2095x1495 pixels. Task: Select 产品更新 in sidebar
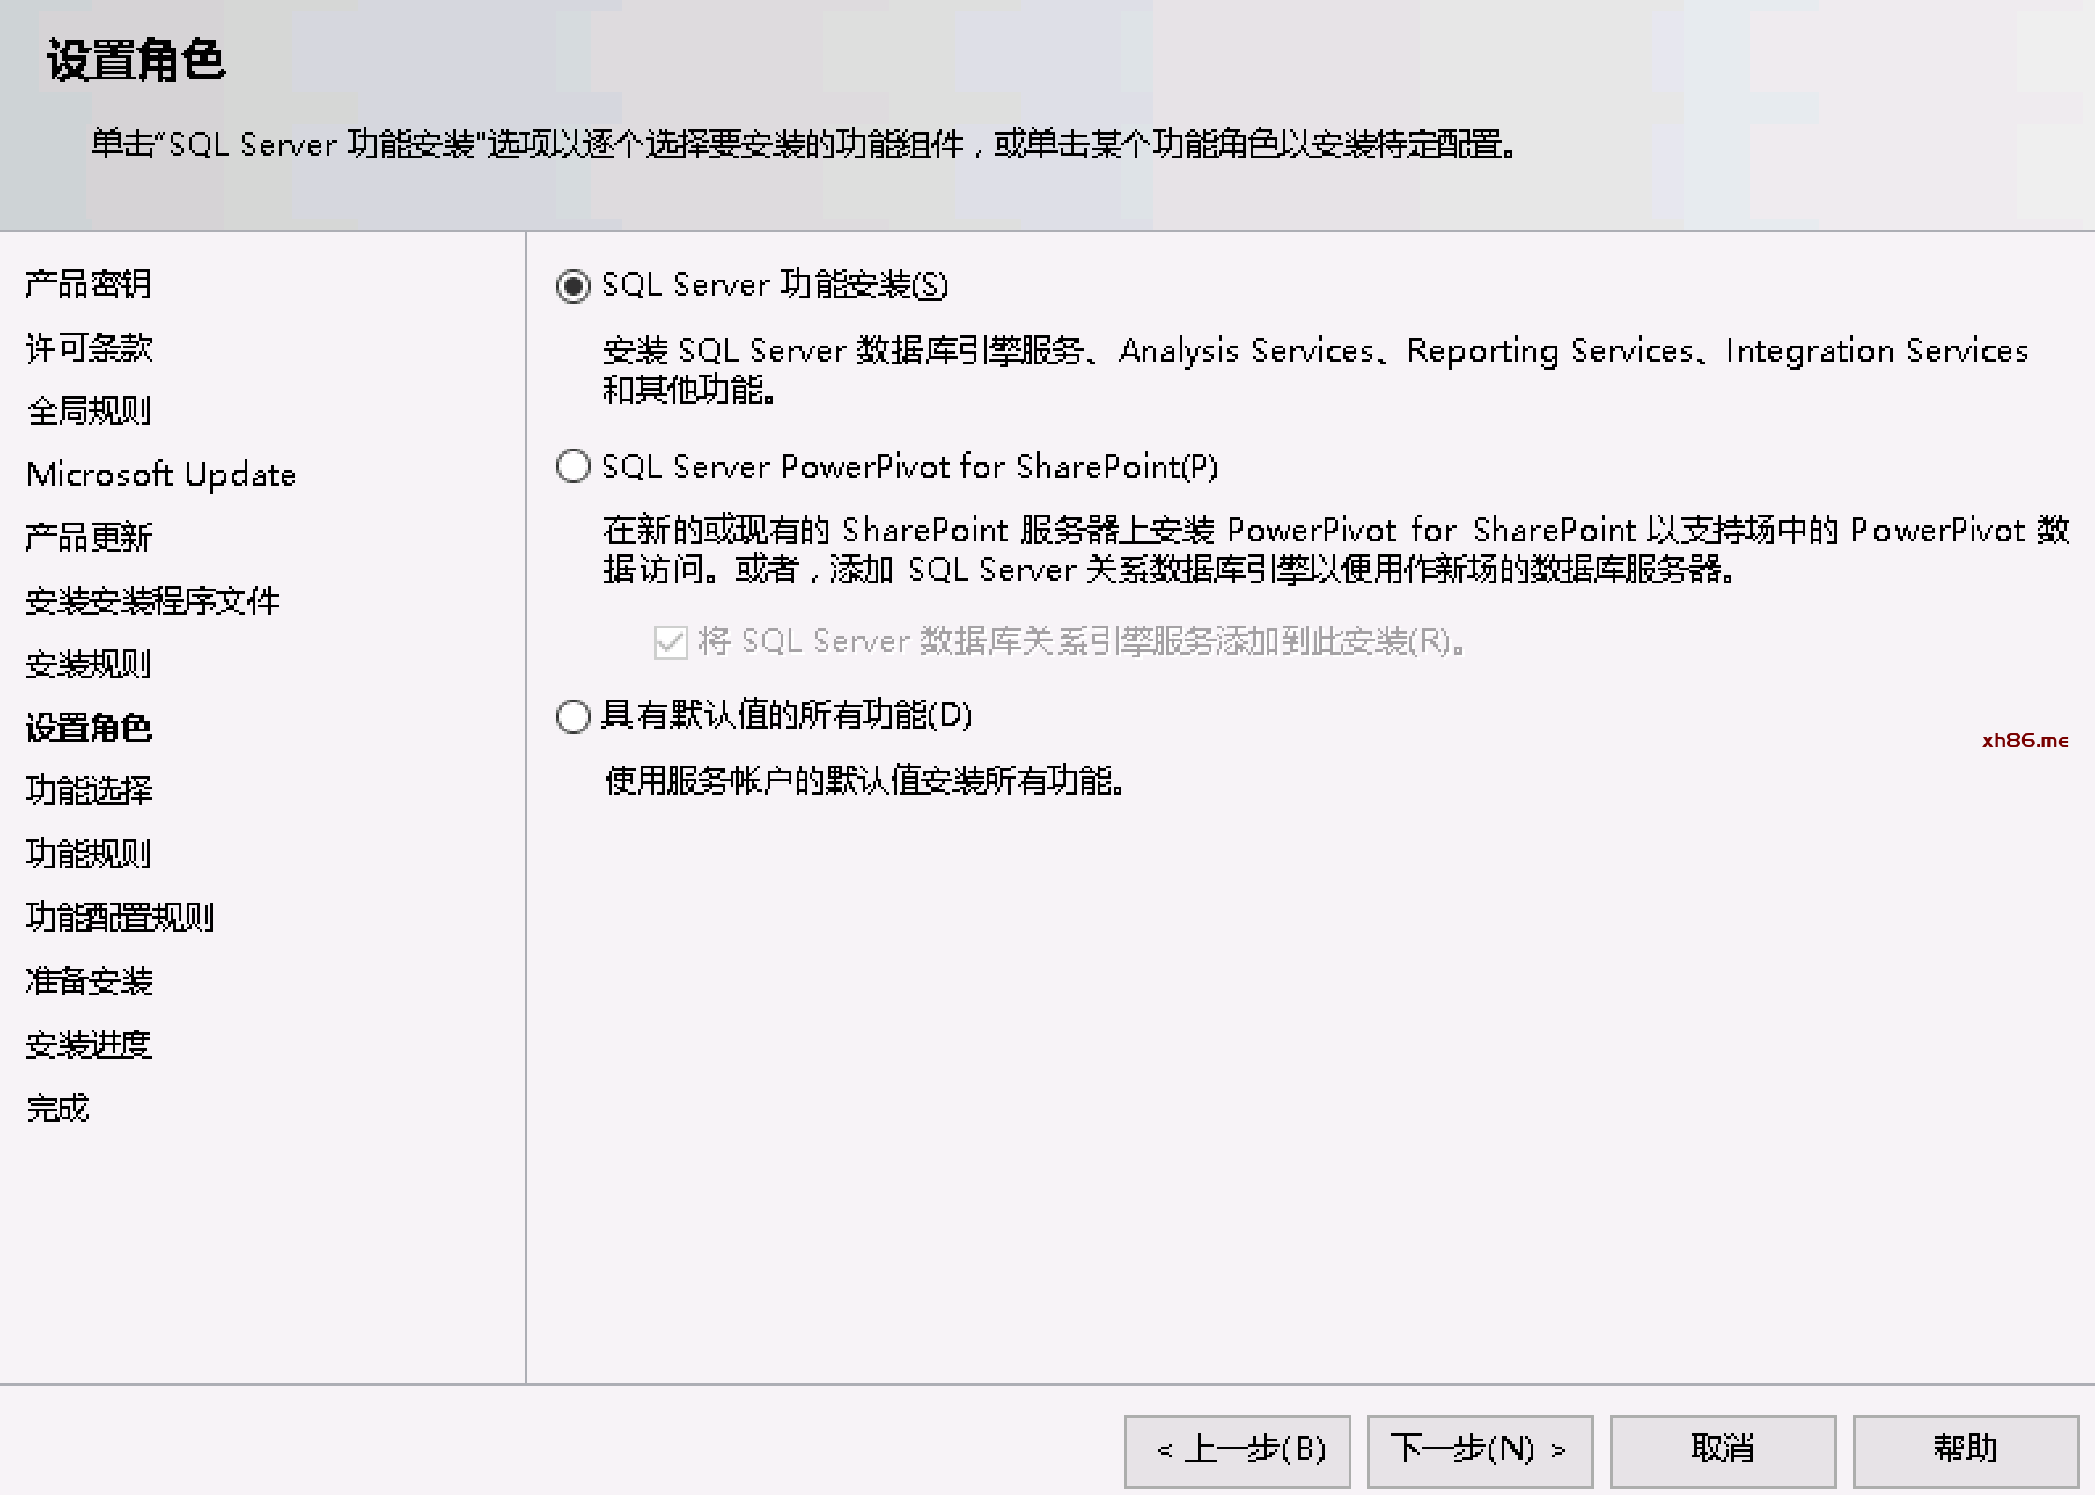(88, 538)
